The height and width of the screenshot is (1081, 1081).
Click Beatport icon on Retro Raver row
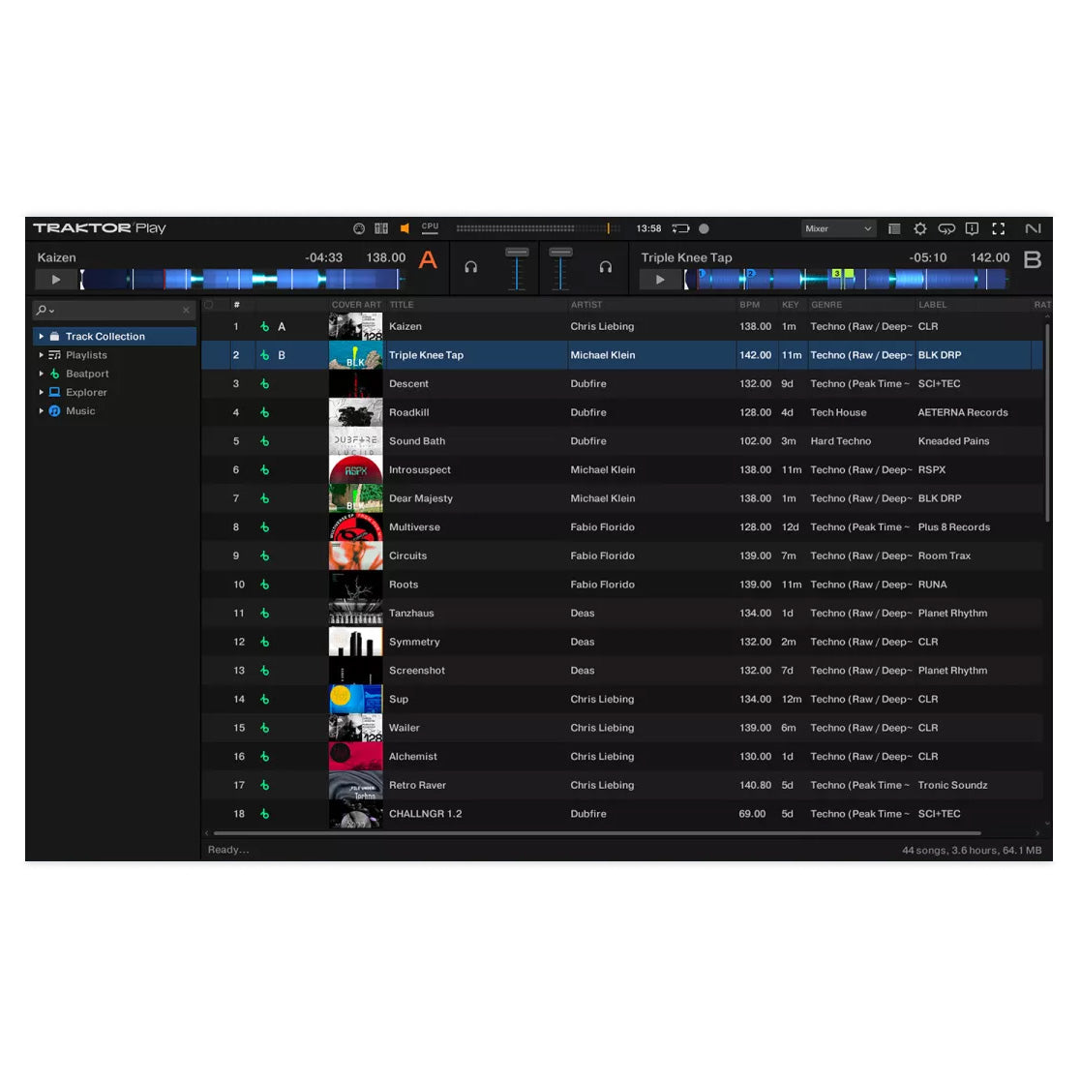click(265, 785)
